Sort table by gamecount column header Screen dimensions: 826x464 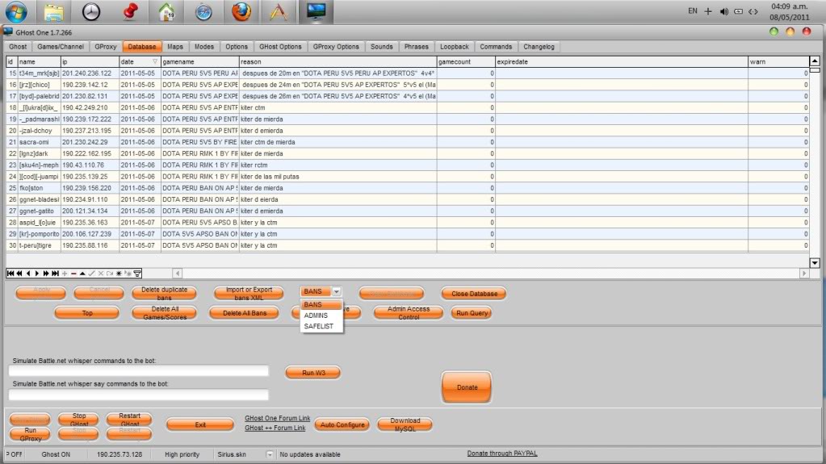click(x=466, y=61)
